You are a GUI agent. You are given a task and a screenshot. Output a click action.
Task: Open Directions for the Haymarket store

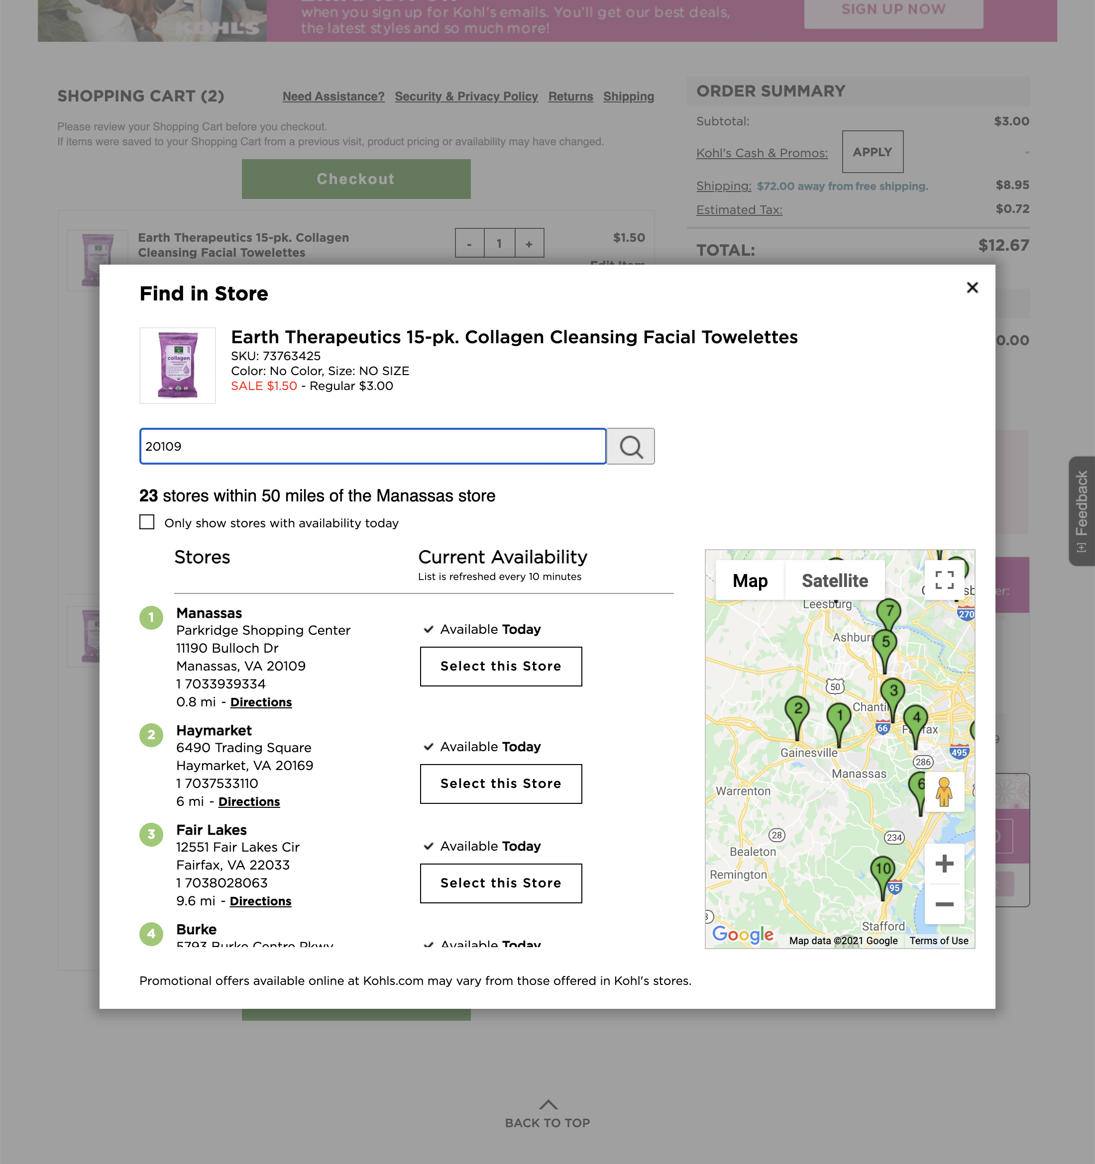pos(249,801)
